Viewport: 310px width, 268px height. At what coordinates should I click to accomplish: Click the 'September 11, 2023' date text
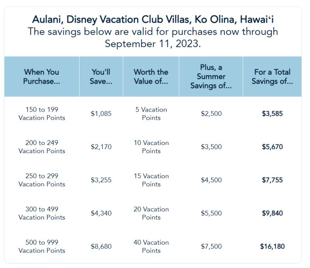[153, 44]
